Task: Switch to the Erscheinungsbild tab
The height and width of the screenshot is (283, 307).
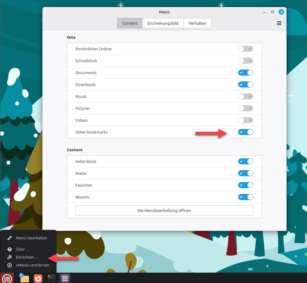Action: coord(163,23)
